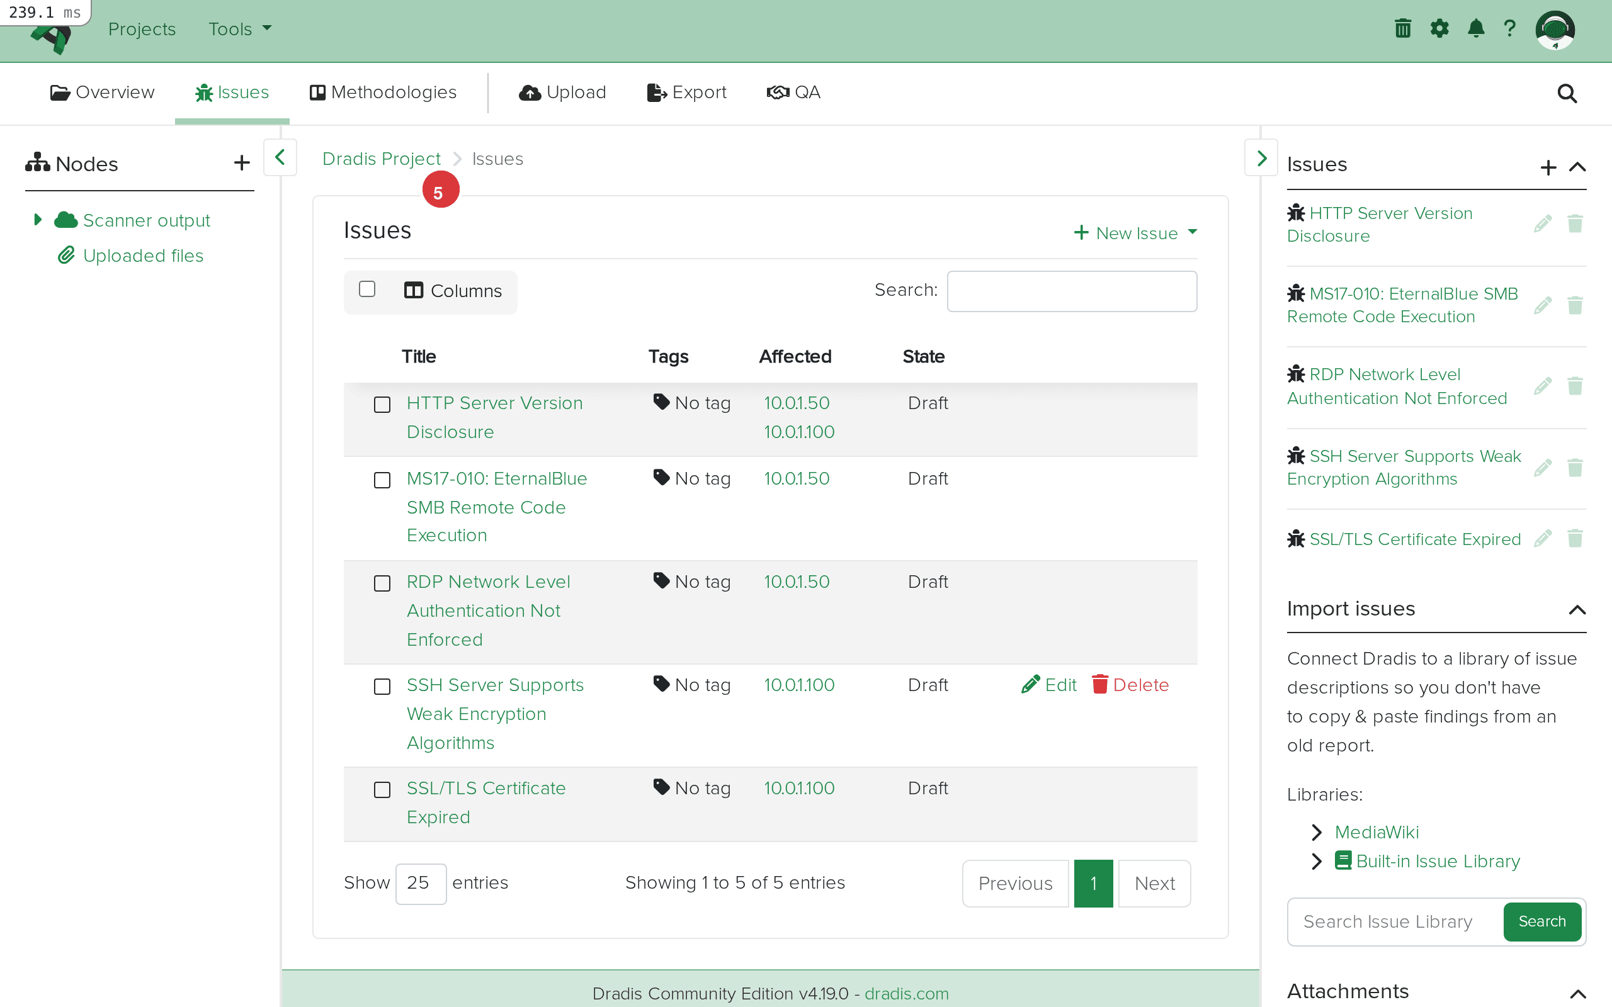The height and width of the screenshot is (1007, 1612).
Task: Expand the Built-in Issue Library
Action: pyautogui.click(x=1317, y=861)
